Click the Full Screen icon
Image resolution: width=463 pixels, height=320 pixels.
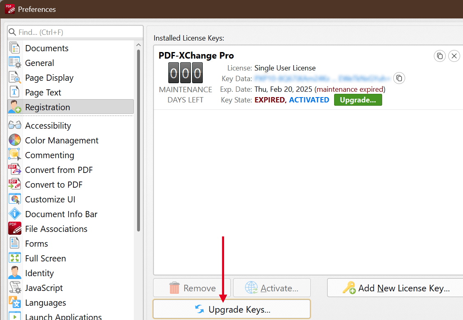(x=14, y=258)
